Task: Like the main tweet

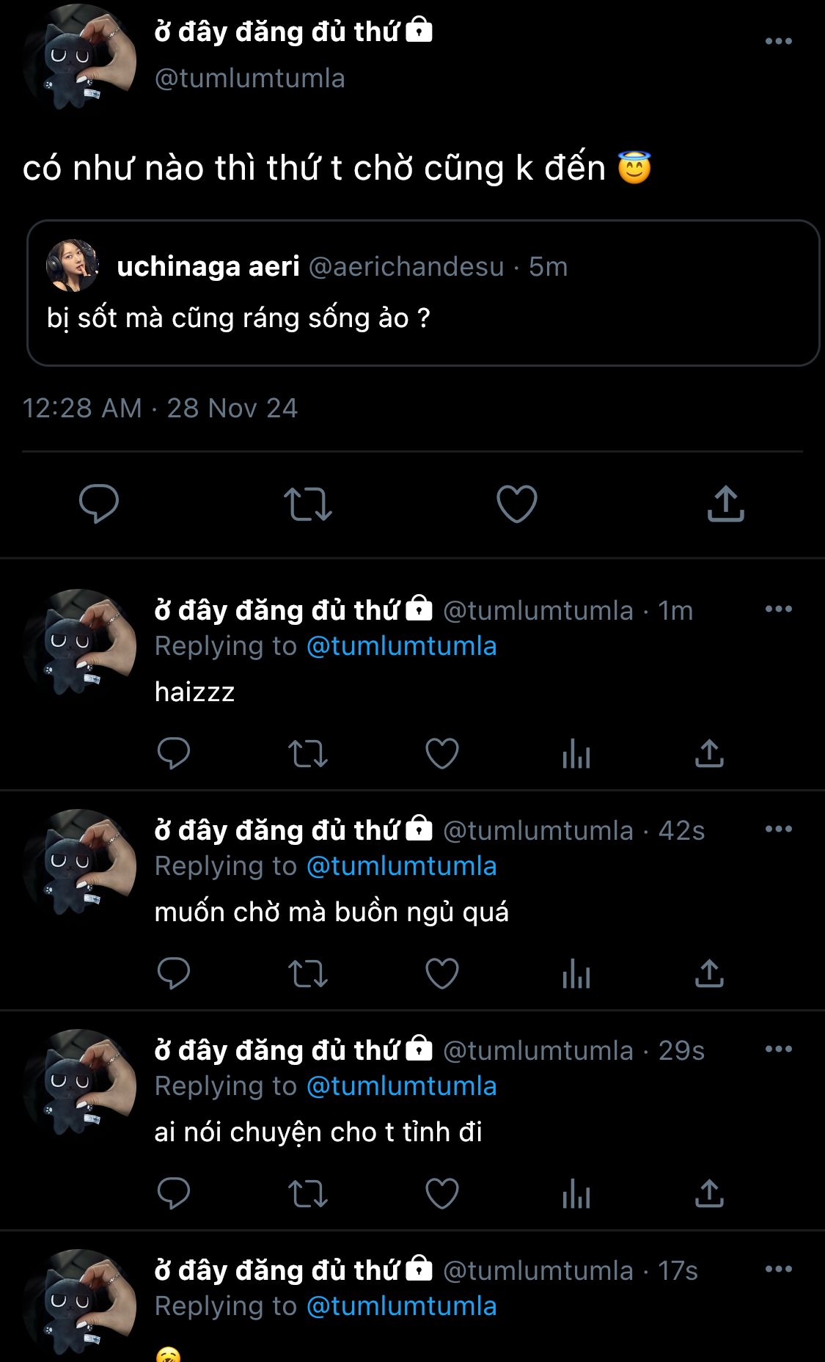Action: (x=517, y=504)
